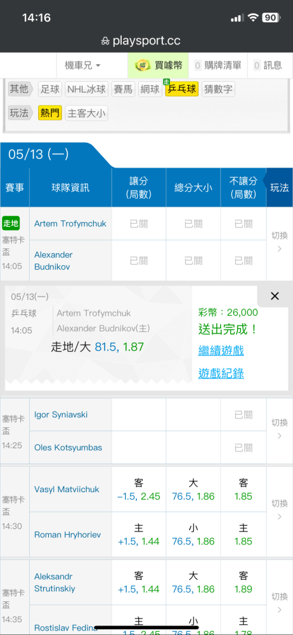Image resolution: width=293 pixels, height=635 pixels.
Task: Open the 機車兄 account dropdown
Action: point(82,65)
